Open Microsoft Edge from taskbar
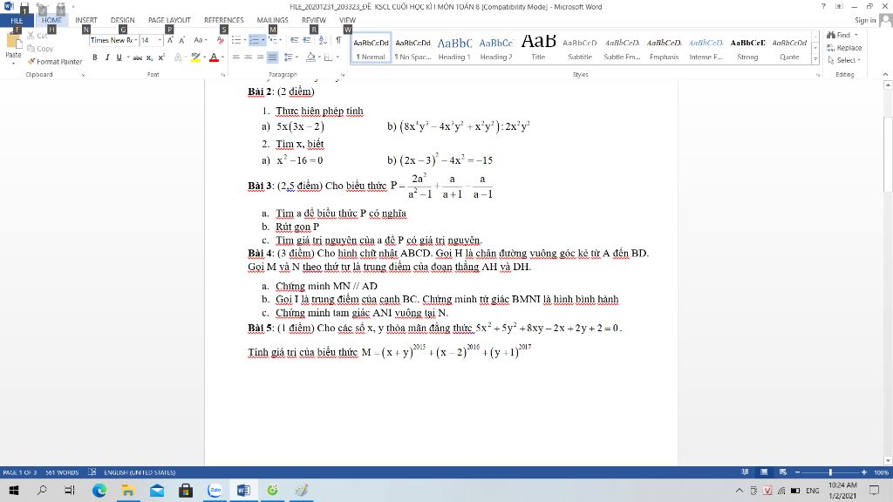893x502 pixels. click(x=99, y=490)
